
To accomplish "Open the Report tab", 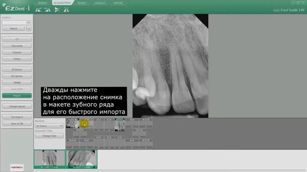I will click(x=118, y=3).
